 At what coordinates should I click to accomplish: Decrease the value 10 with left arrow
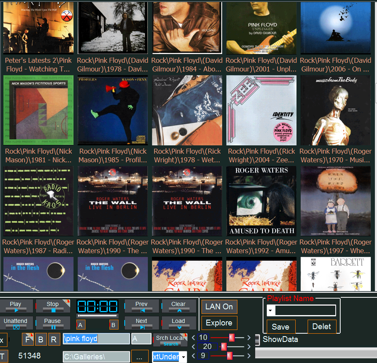point(193,337)
